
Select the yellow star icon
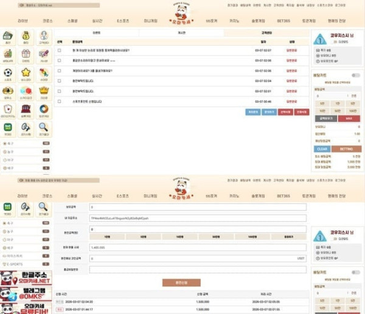26,74
